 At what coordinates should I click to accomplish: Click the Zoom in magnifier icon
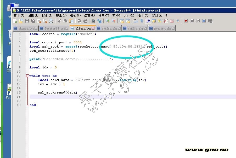coord(107,21)
